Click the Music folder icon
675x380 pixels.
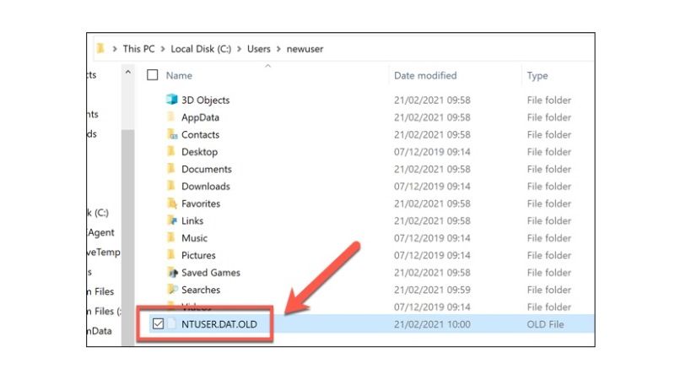tap(171, 237)
